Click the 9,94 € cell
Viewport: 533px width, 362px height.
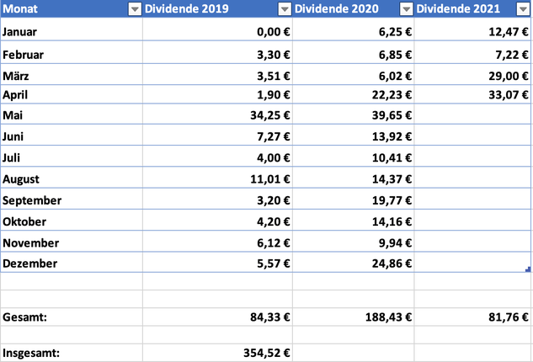[x=354, y=242]
